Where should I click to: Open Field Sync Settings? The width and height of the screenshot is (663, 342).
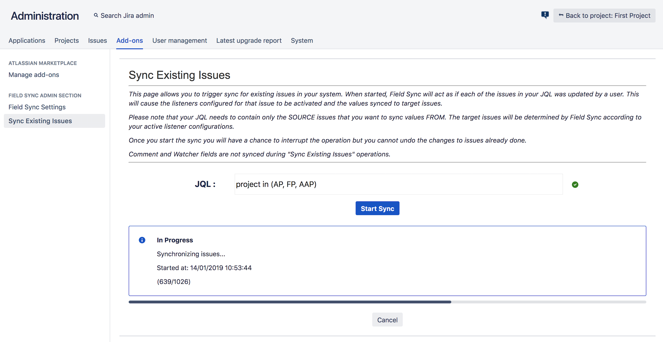pos(37,107)
